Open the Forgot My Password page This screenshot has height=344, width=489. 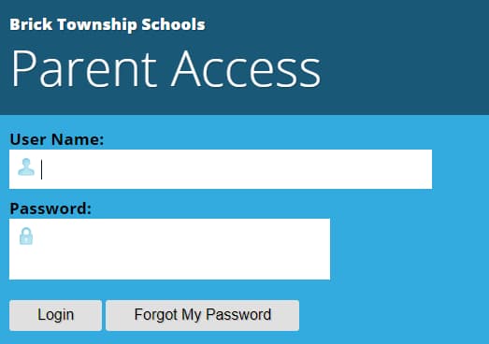(x=202, y=315)
